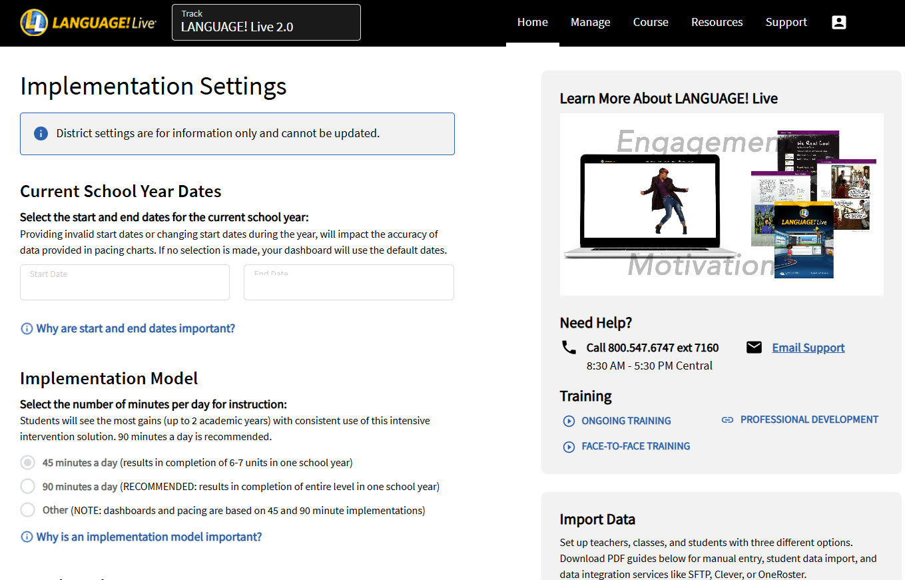The image size is (905, 580).
Task: Go to the Home tab
Action: tap(533, 23)
